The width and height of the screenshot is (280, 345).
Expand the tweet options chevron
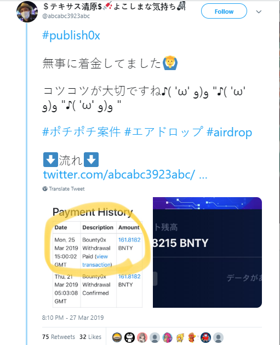click(259, 12)
